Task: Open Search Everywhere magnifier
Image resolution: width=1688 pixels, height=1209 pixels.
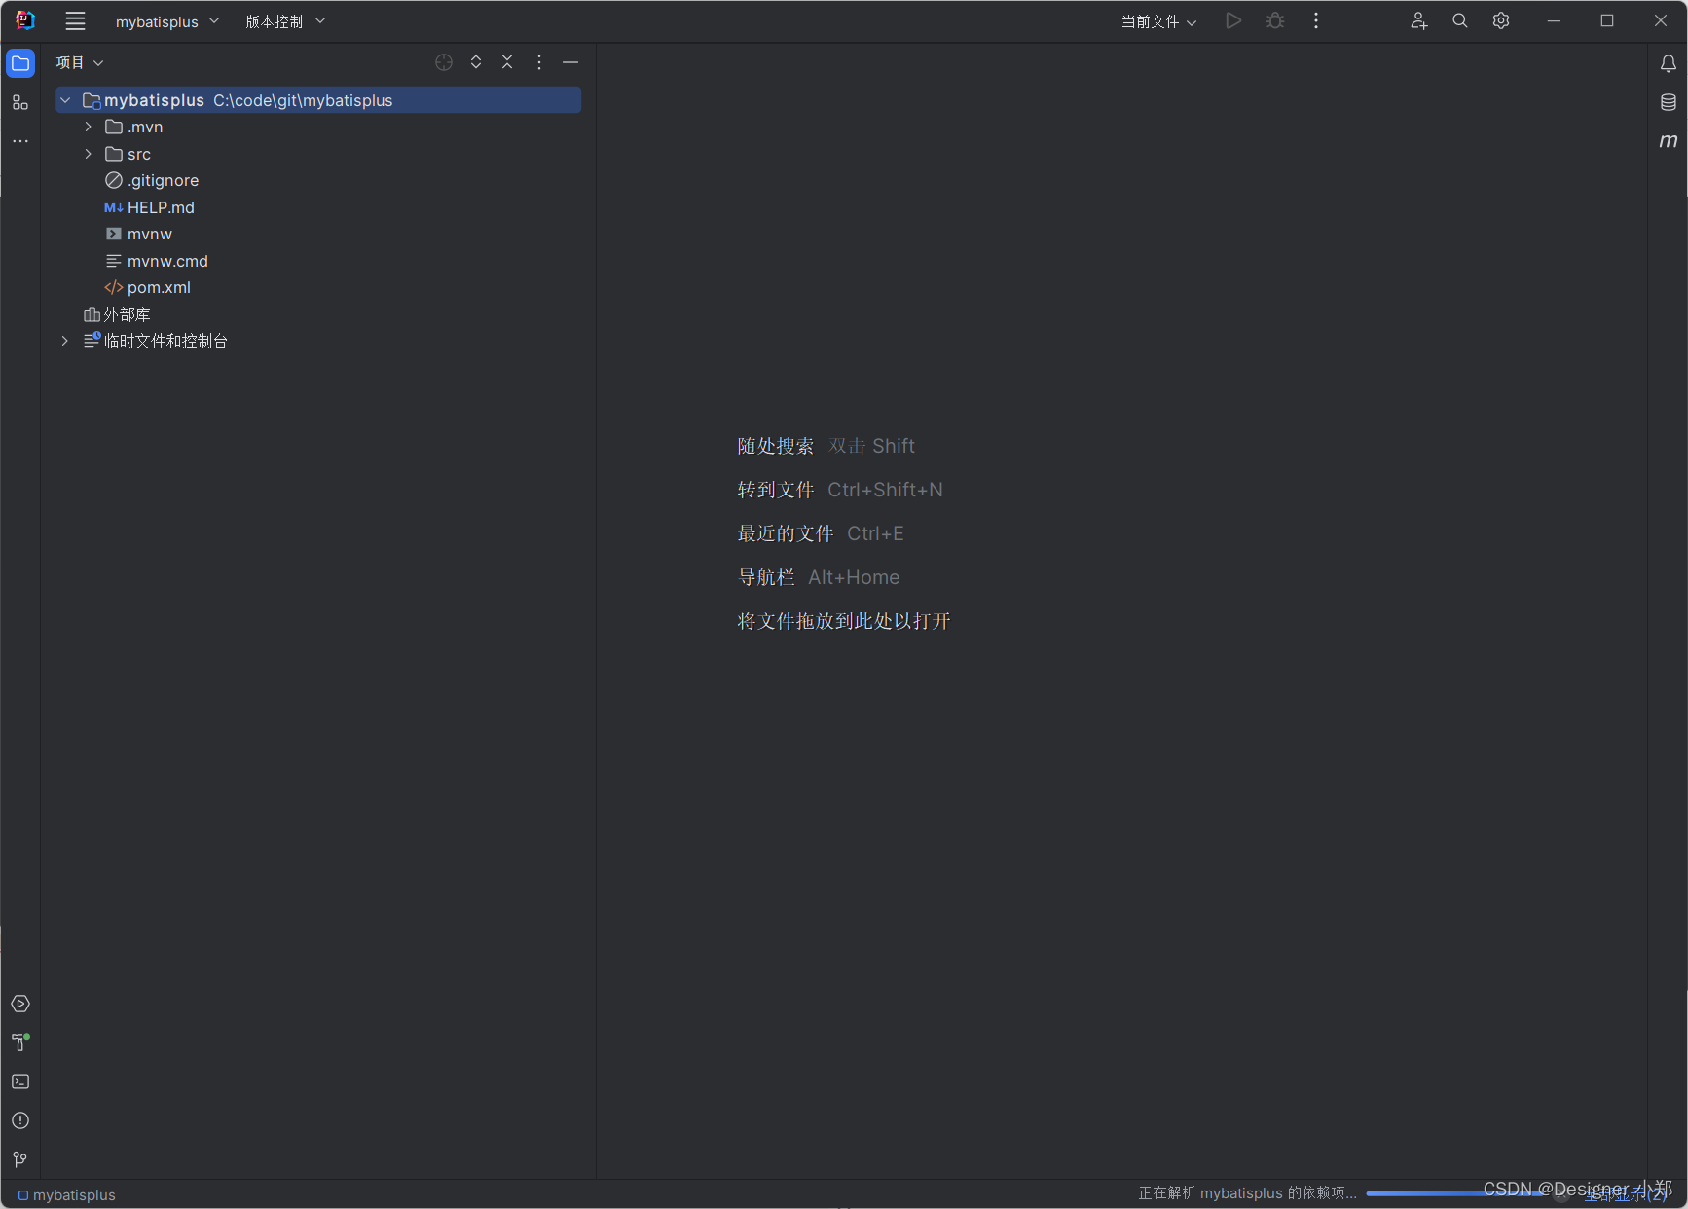Action: [x=1460, y=20]
